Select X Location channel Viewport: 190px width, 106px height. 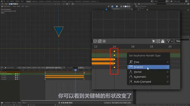4,76
